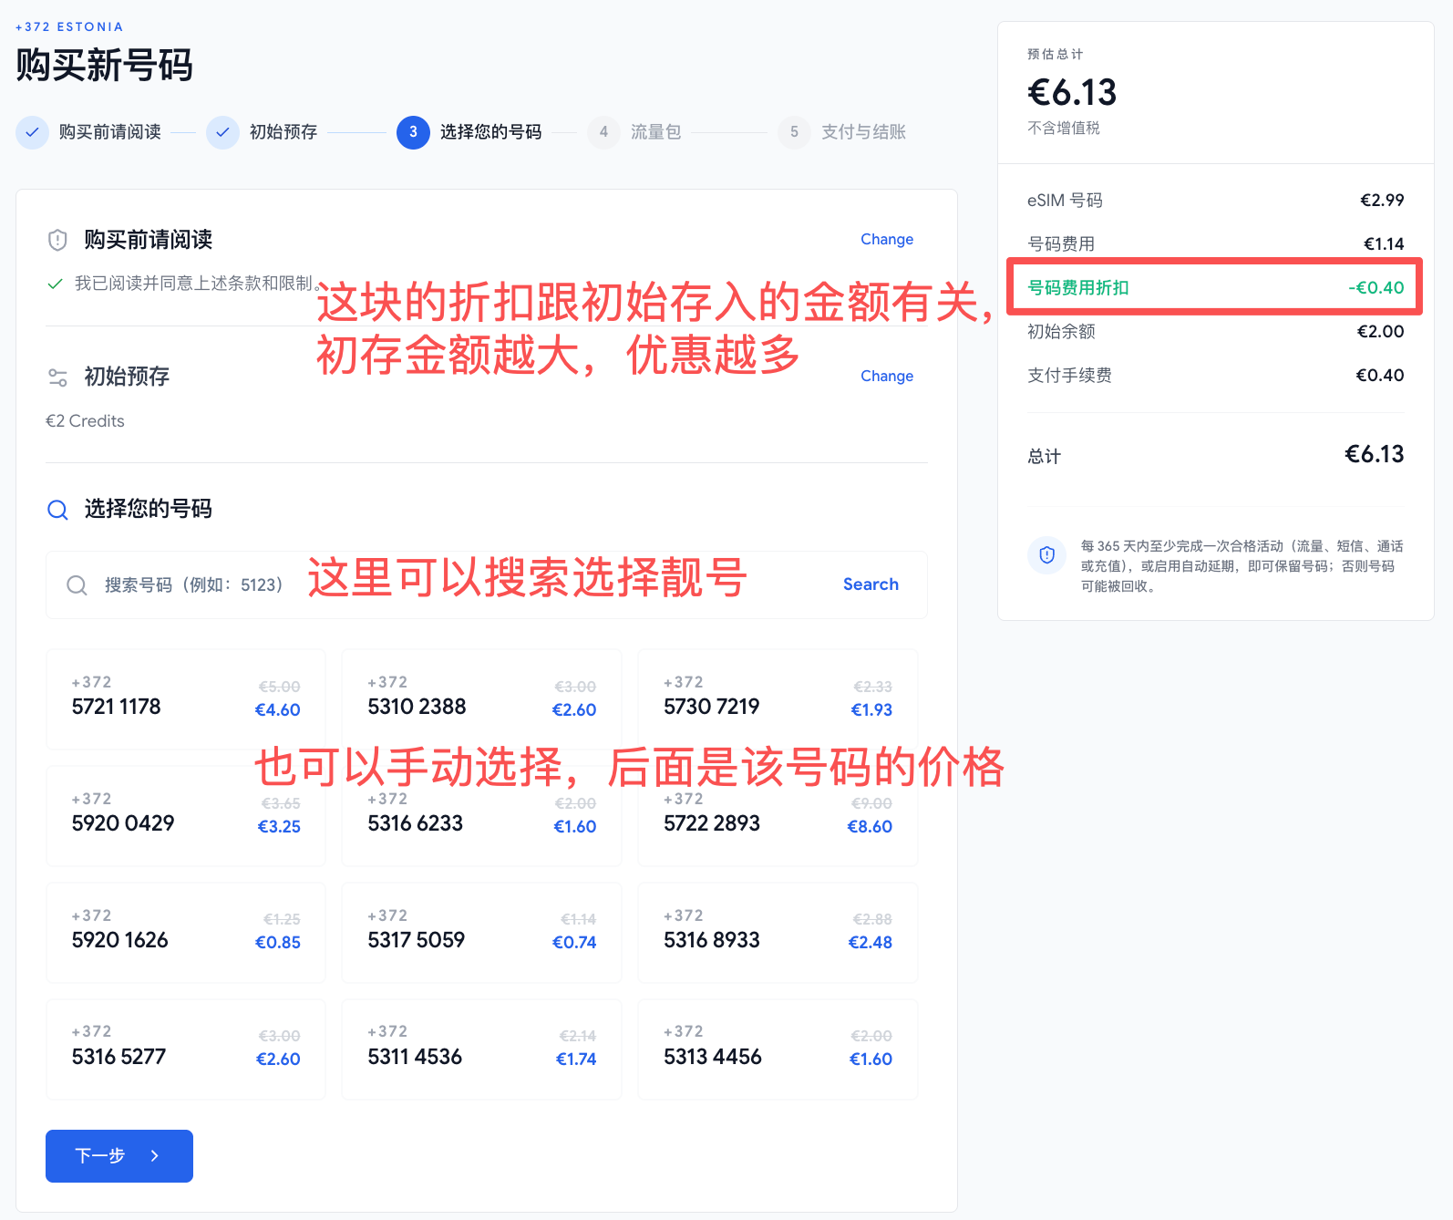Screen dimensions: 1453x1220
Task: Click the 支付手续费 fee row
Action: [x=1215, y=375]
